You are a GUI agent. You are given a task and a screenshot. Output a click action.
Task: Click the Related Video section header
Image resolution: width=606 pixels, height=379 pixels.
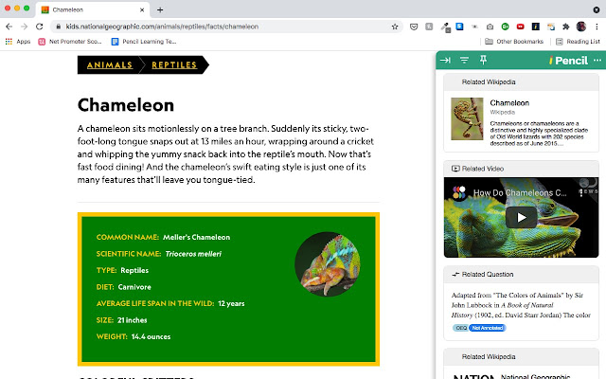(x=521, y=169)
